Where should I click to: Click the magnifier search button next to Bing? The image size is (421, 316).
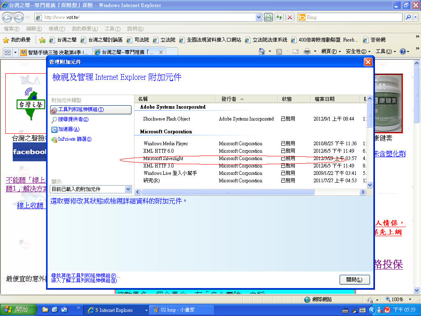(408, 17)
